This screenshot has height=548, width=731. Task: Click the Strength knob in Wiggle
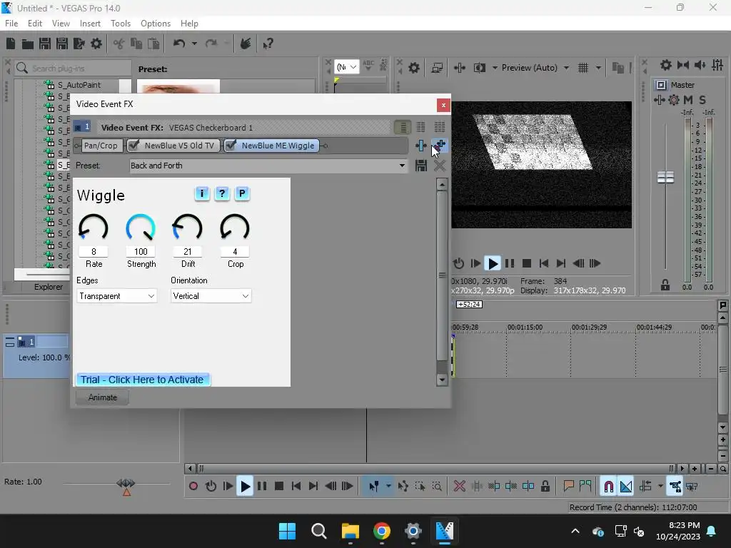coord(141,228)
